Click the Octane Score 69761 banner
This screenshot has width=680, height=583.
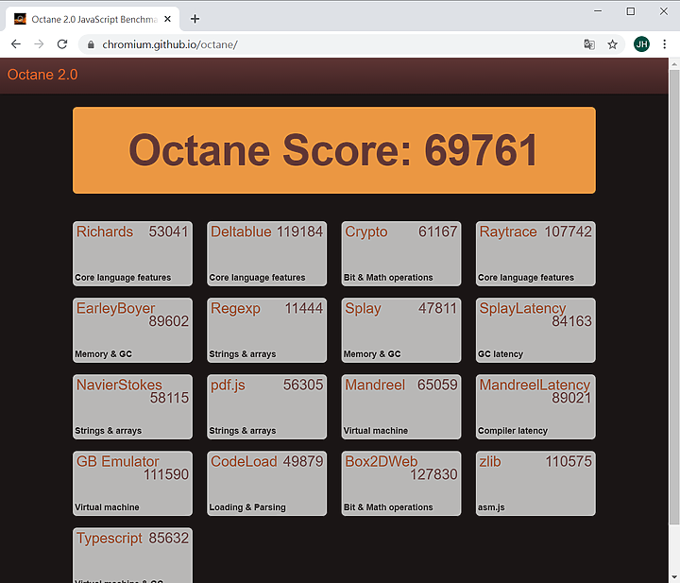point(334,150)
